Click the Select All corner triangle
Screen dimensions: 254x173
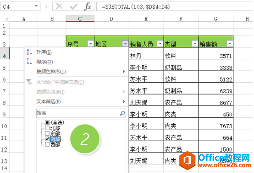(x=6, y=19)
